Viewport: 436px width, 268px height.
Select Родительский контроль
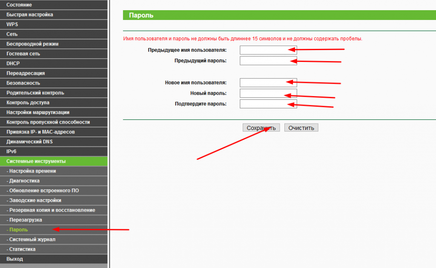click(x=54, y=93)
